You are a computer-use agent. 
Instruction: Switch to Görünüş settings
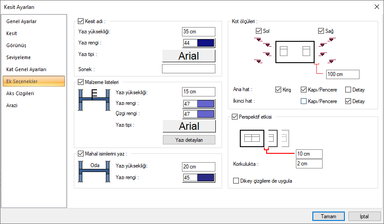pos(34,45)
